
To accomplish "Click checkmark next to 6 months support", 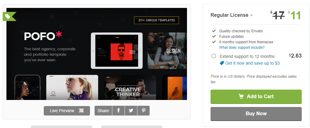I will coord(214,42).
